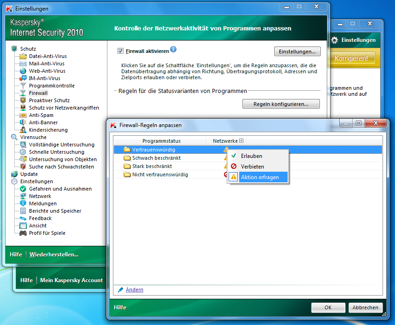Choose Verbieten in the context menu
The image size is (395, 325).
pyautogui.click(x=258, y=167)
